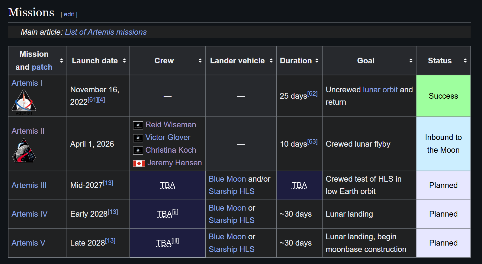Click the Artemis II mission patch image
The image size is (482, 264).
(24, 150)
